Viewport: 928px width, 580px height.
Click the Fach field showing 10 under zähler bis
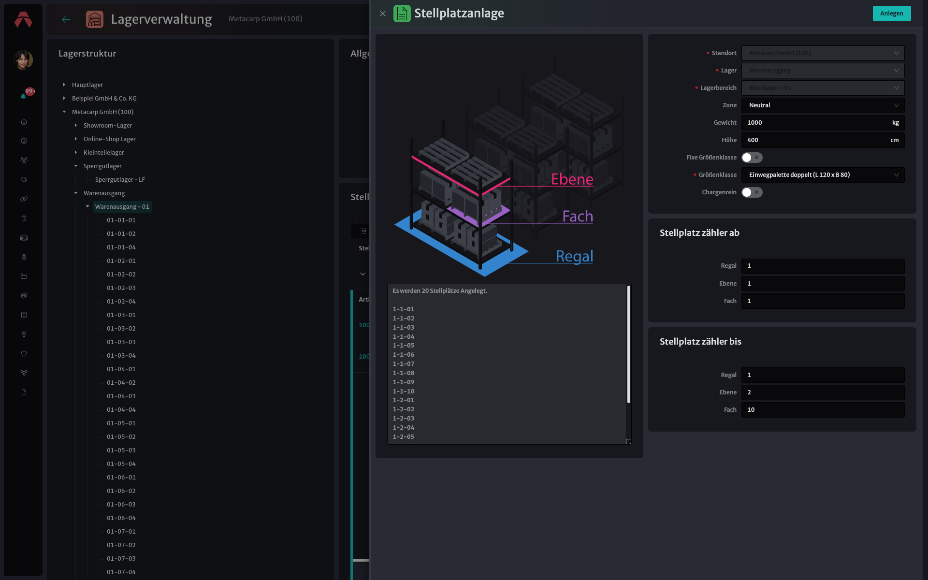tap(823, 410)
